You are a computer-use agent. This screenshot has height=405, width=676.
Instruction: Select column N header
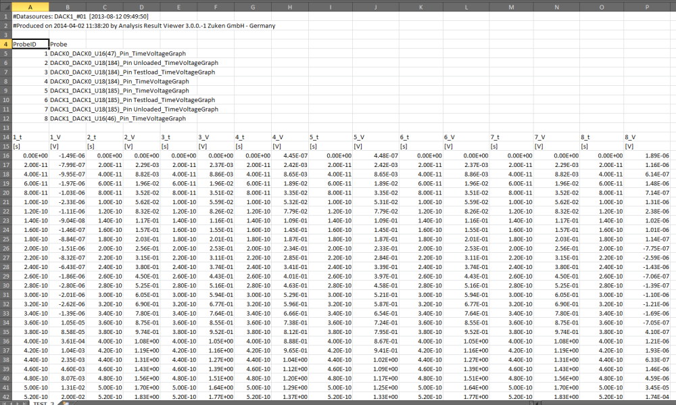click(x=556, y=7)
